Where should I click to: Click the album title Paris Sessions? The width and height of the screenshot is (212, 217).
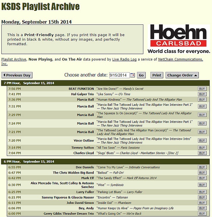pos(130,148)
